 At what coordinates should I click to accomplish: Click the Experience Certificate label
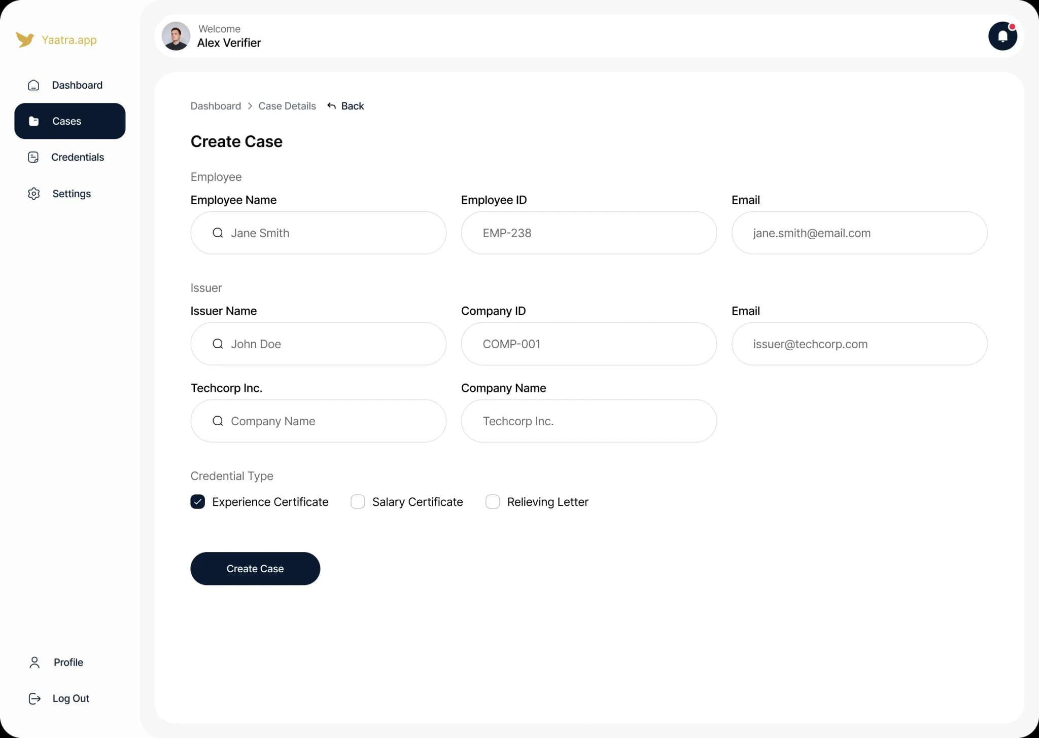(x=270, y=502)
